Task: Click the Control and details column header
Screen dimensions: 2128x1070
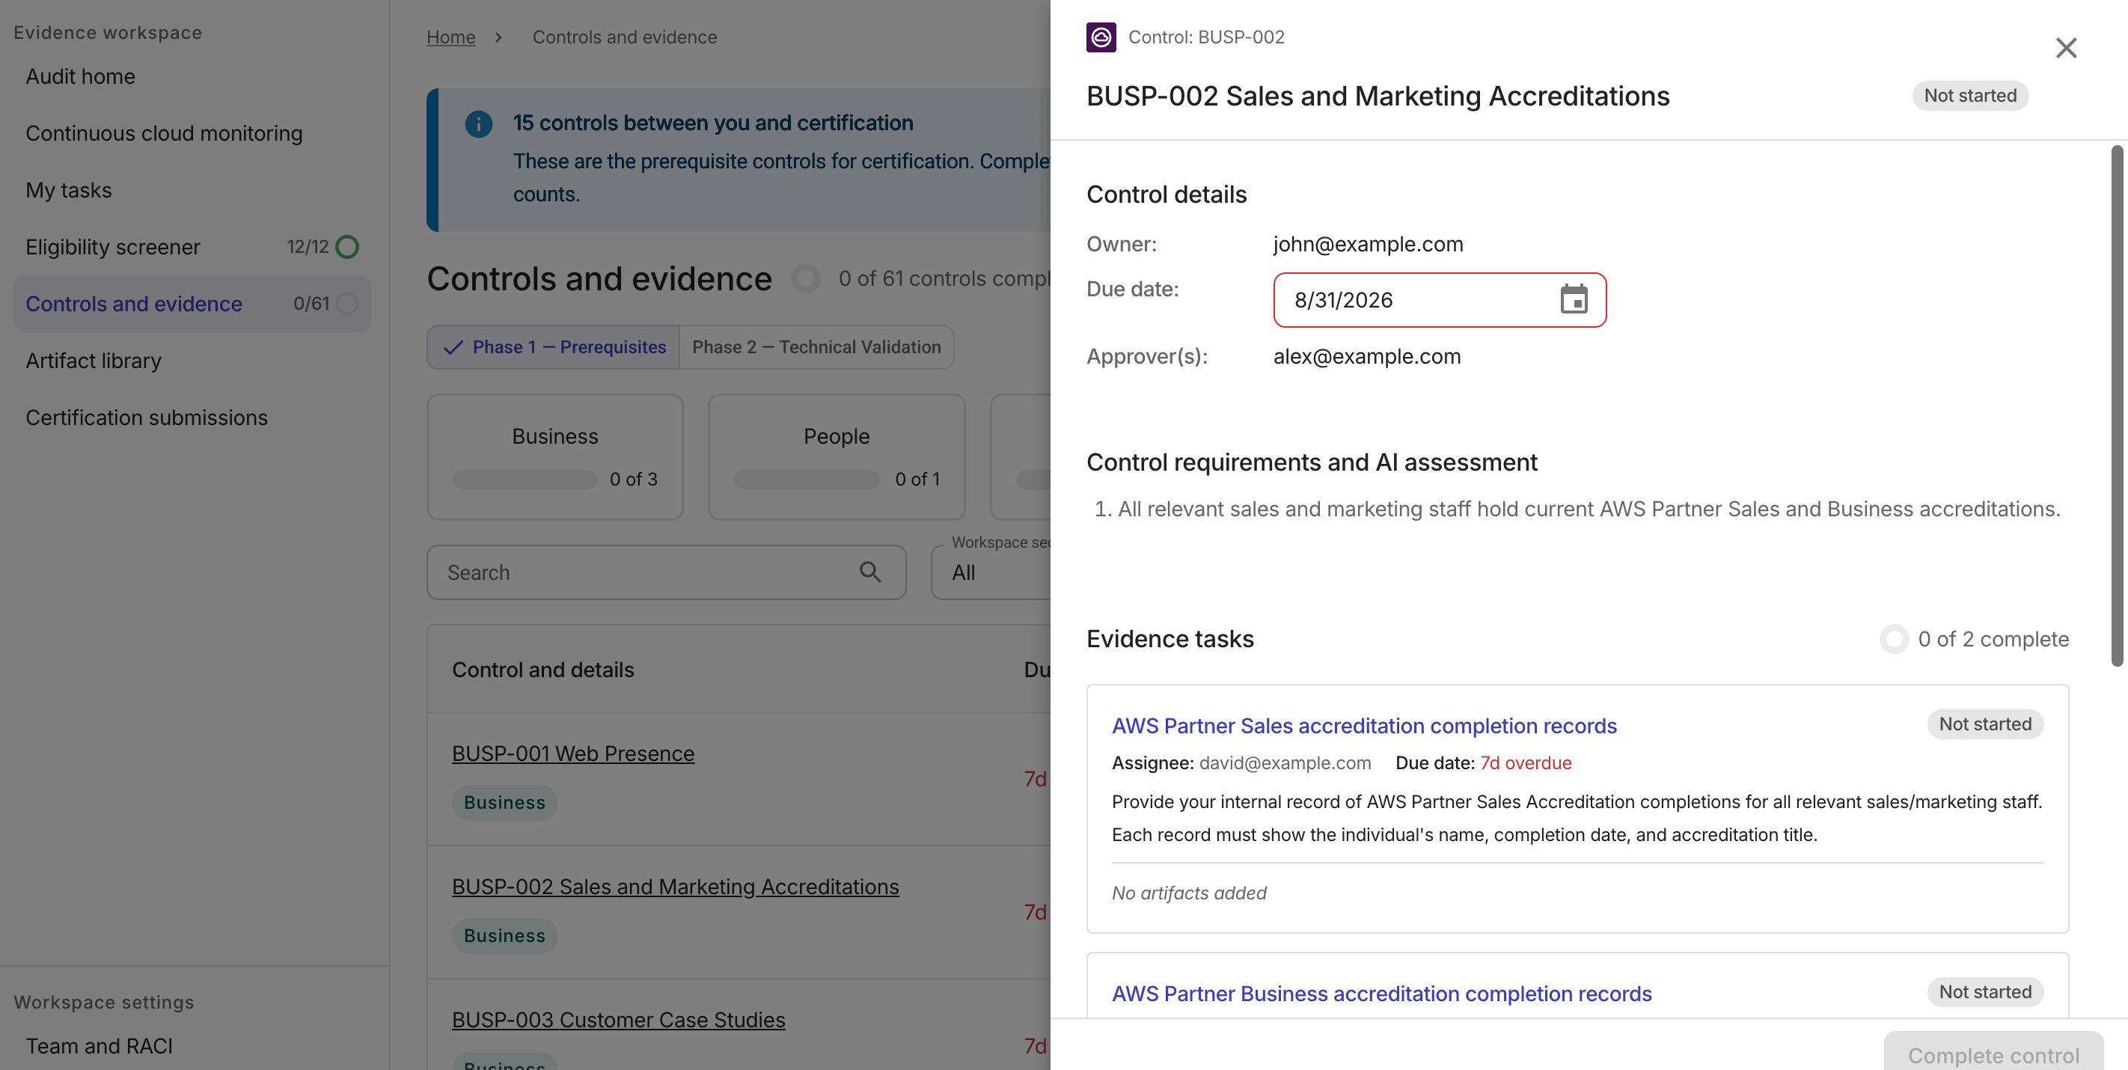Action: click(542, 669)
